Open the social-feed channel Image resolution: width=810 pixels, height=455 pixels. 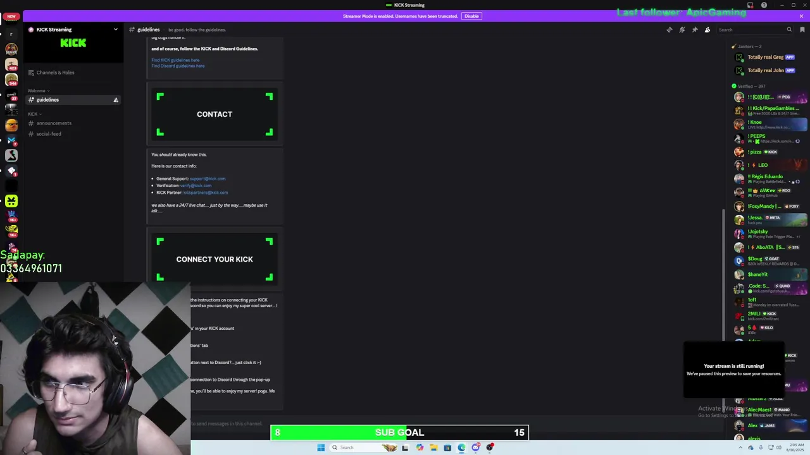(73, 134)
